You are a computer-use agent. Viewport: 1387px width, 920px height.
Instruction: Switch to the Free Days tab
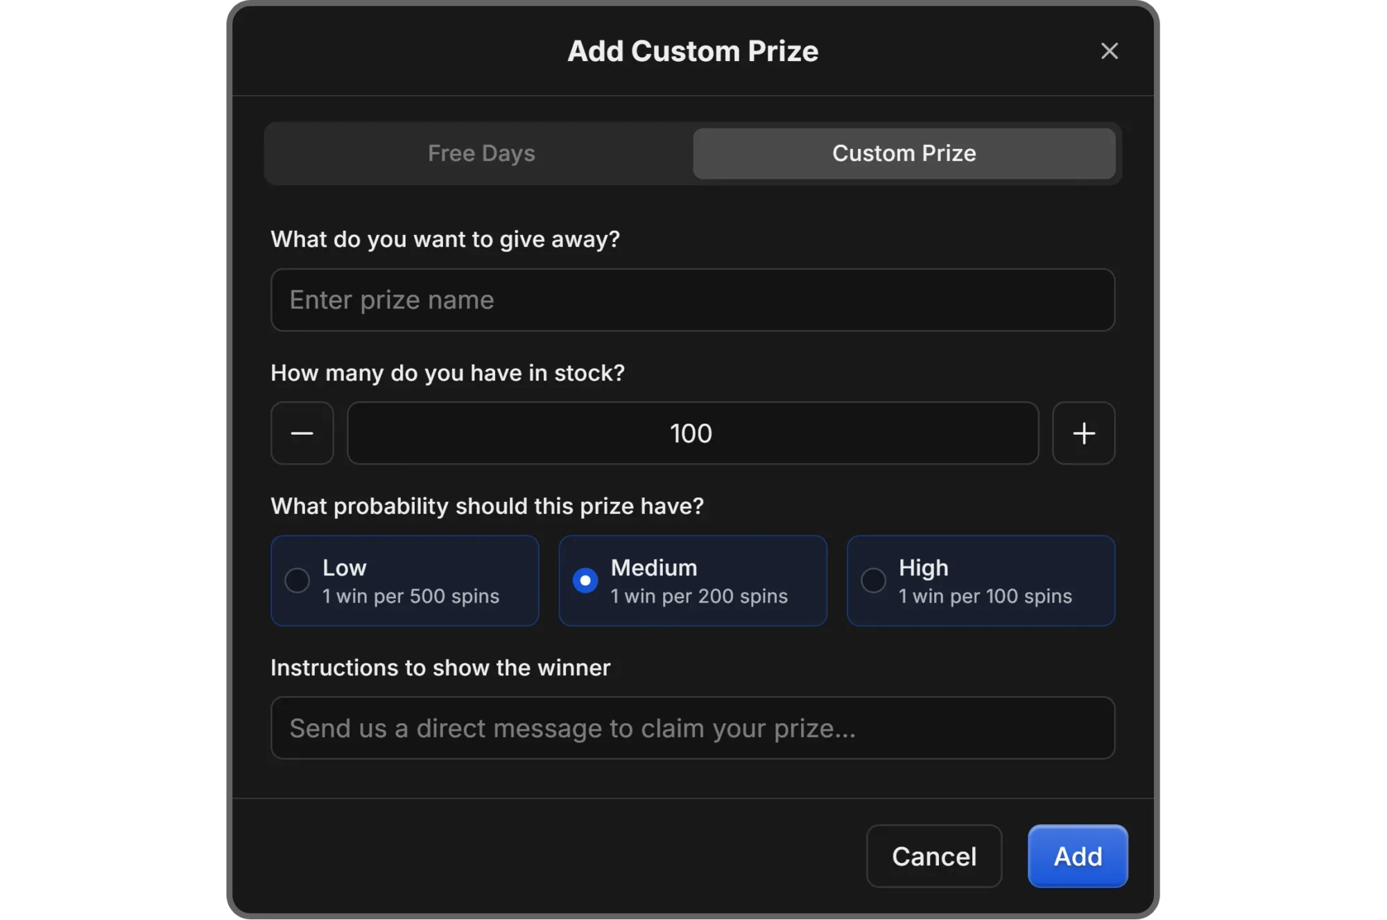pos(481,153)
